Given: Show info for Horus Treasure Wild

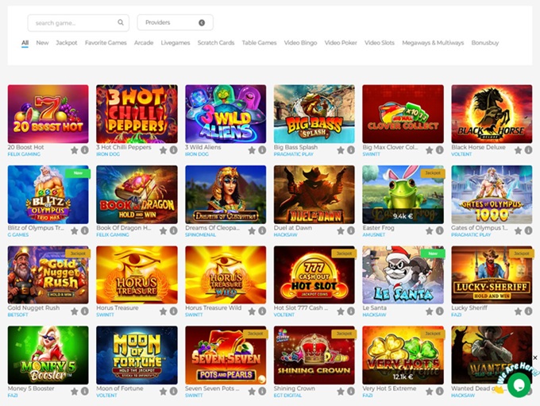Looking at the screenshot, I should tap(261, 311).
